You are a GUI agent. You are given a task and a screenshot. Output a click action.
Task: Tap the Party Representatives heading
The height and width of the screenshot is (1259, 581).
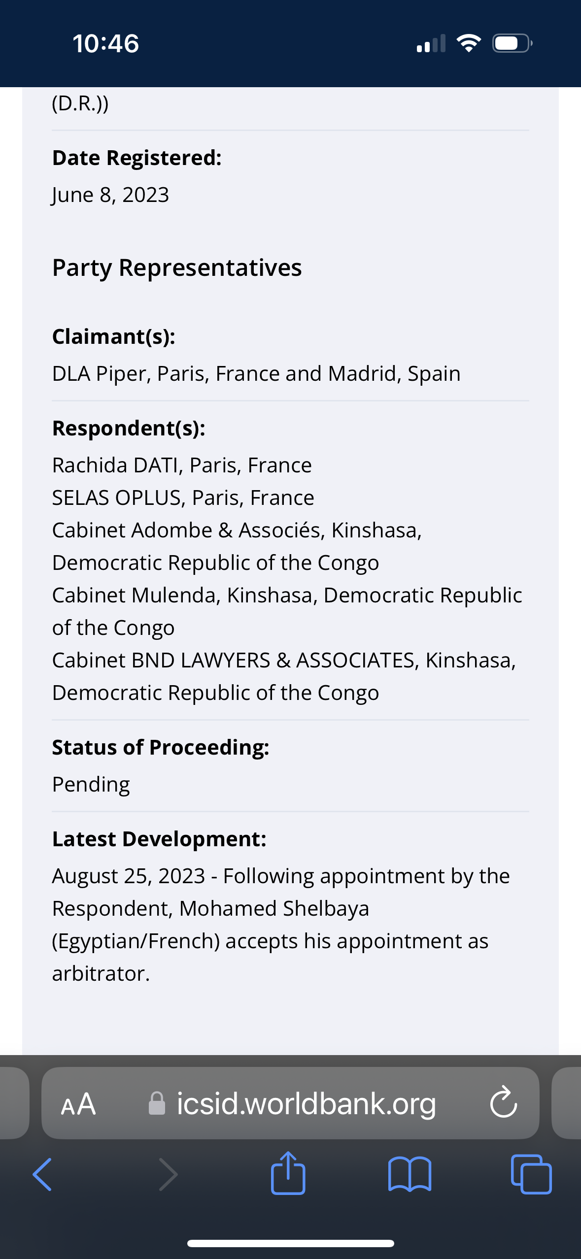click(177, 268)
